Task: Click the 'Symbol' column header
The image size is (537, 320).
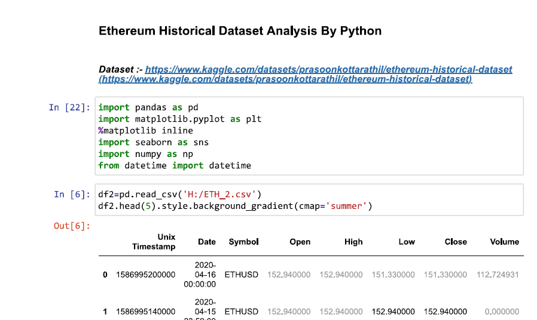Action: pyautogui.click(x=243, y=242)
